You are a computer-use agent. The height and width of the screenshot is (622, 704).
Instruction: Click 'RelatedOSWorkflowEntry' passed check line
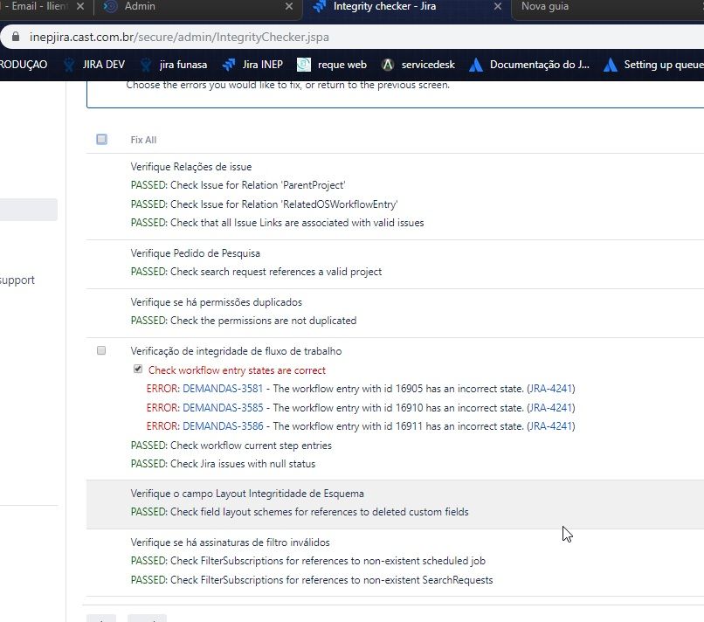click(x=264, y=204)
